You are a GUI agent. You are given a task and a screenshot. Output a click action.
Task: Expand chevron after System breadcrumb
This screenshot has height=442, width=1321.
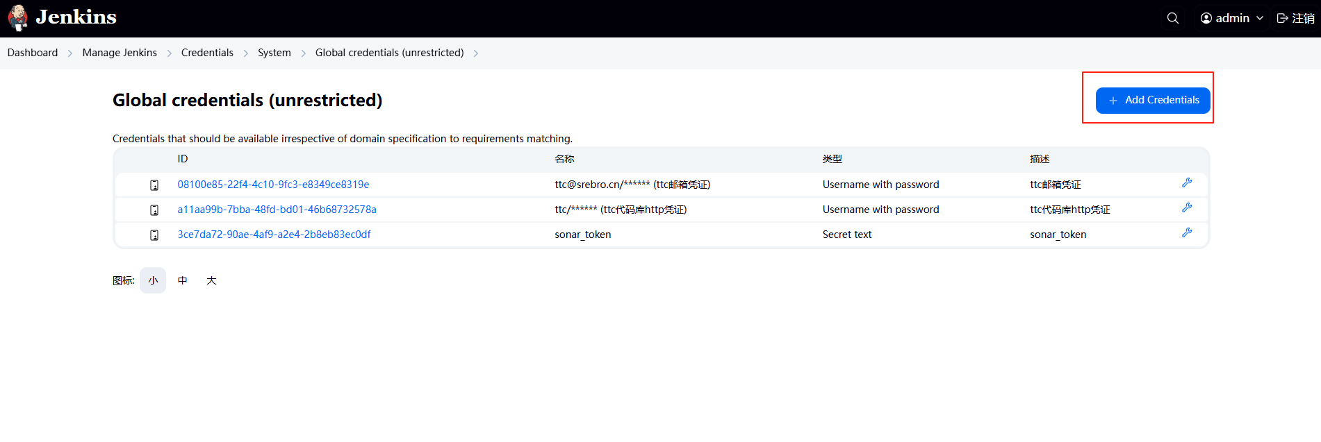(304, 53)
